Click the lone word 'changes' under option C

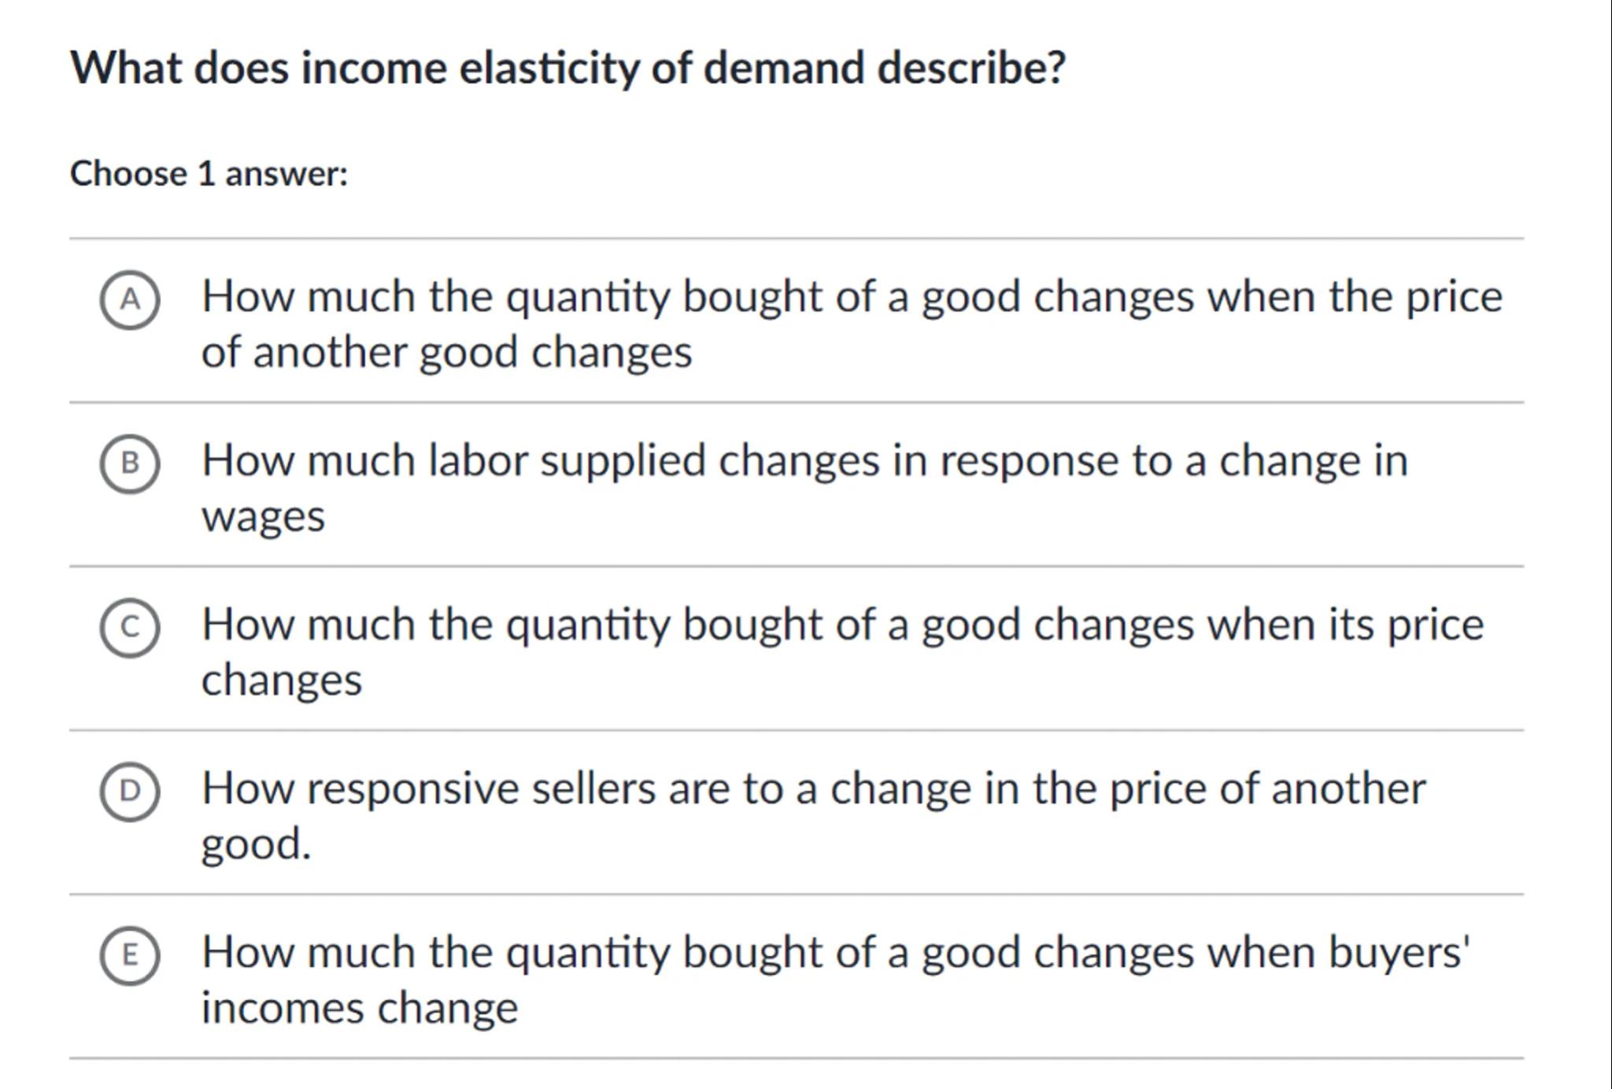point(281,681)
